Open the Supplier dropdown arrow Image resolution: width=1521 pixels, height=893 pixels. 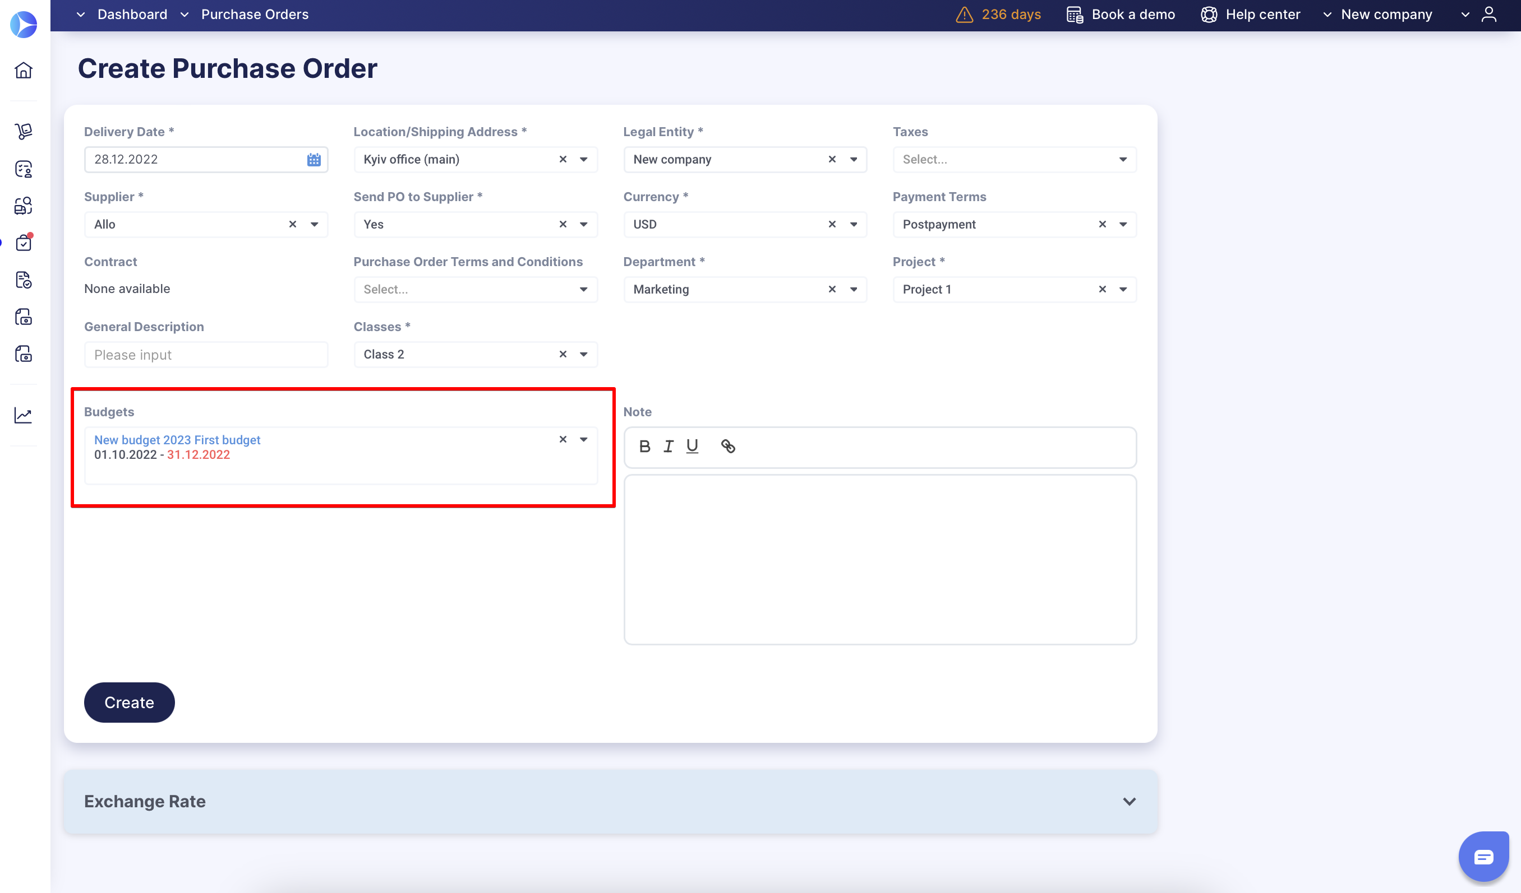315,225
